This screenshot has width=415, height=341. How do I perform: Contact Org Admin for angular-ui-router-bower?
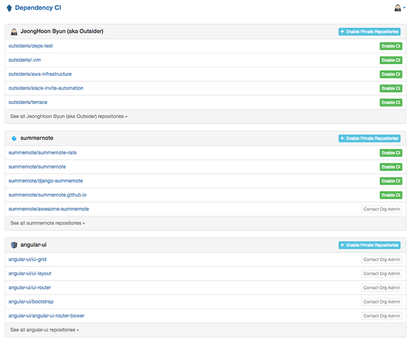(382, 316)
